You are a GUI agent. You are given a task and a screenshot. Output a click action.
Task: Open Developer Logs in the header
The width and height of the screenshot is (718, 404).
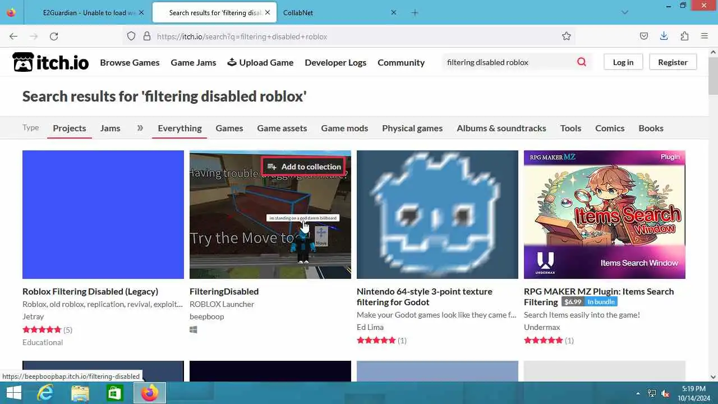click(x=335, y=62)
